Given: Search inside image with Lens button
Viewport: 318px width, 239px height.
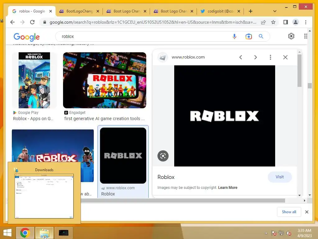Looking at the screenshot, I should 163,156.
